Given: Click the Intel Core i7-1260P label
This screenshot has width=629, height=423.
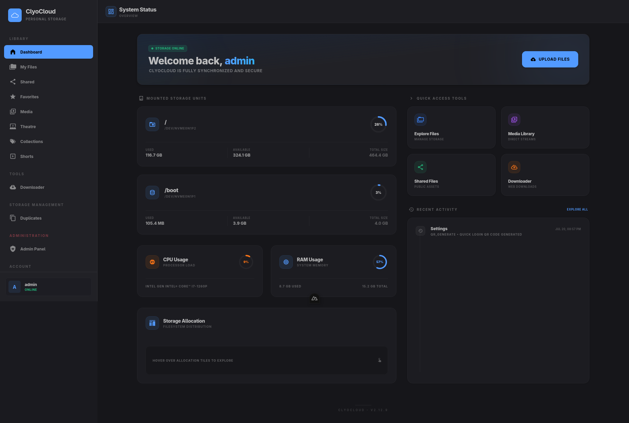Looking at the screenshot, I should pos(176,286).
